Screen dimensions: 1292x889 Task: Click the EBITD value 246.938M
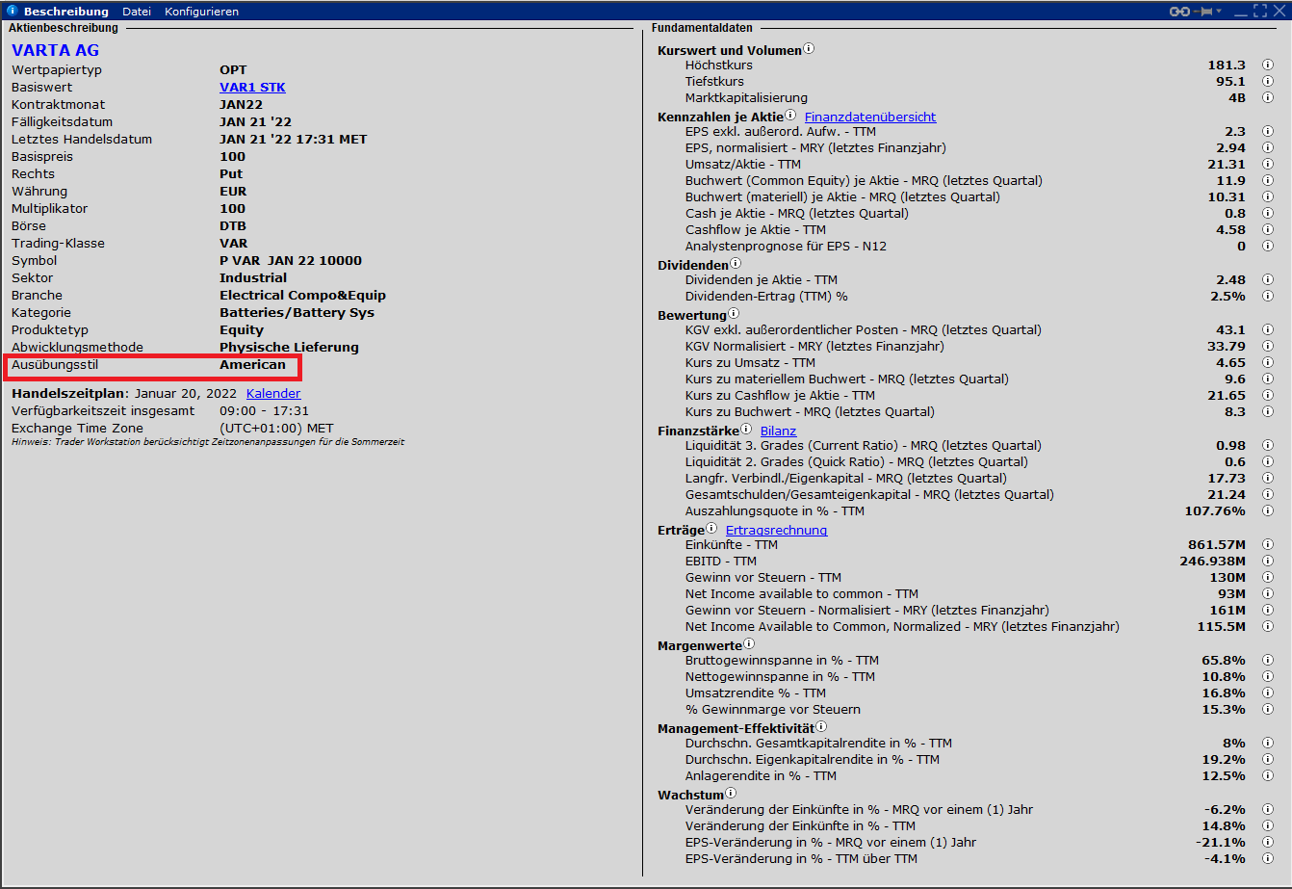tap(1213, 562)
